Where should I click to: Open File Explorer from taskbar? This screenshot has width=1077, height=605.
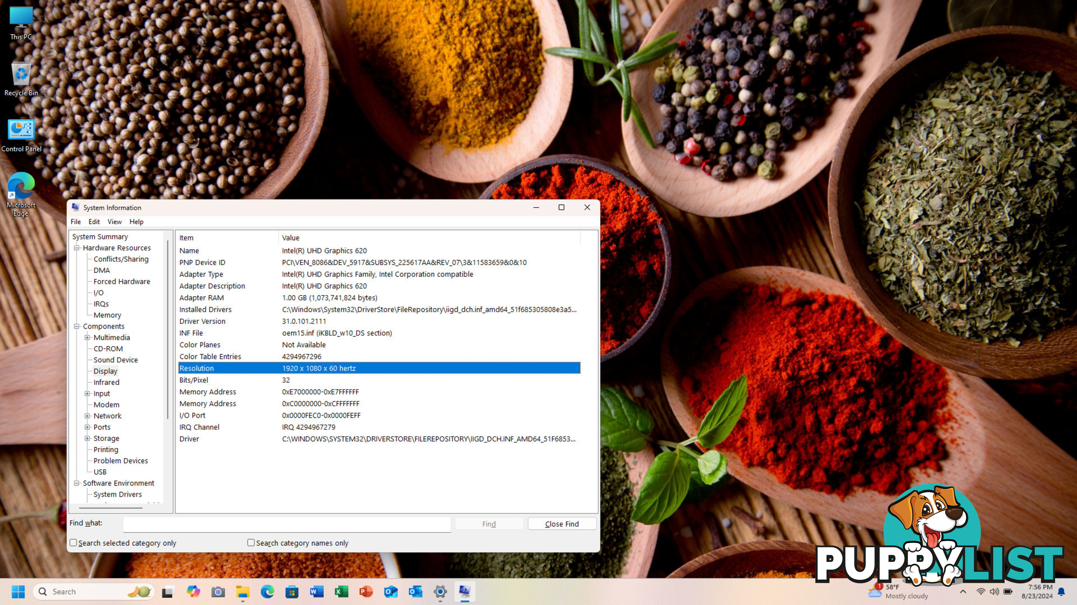click(x=243, y=592)
